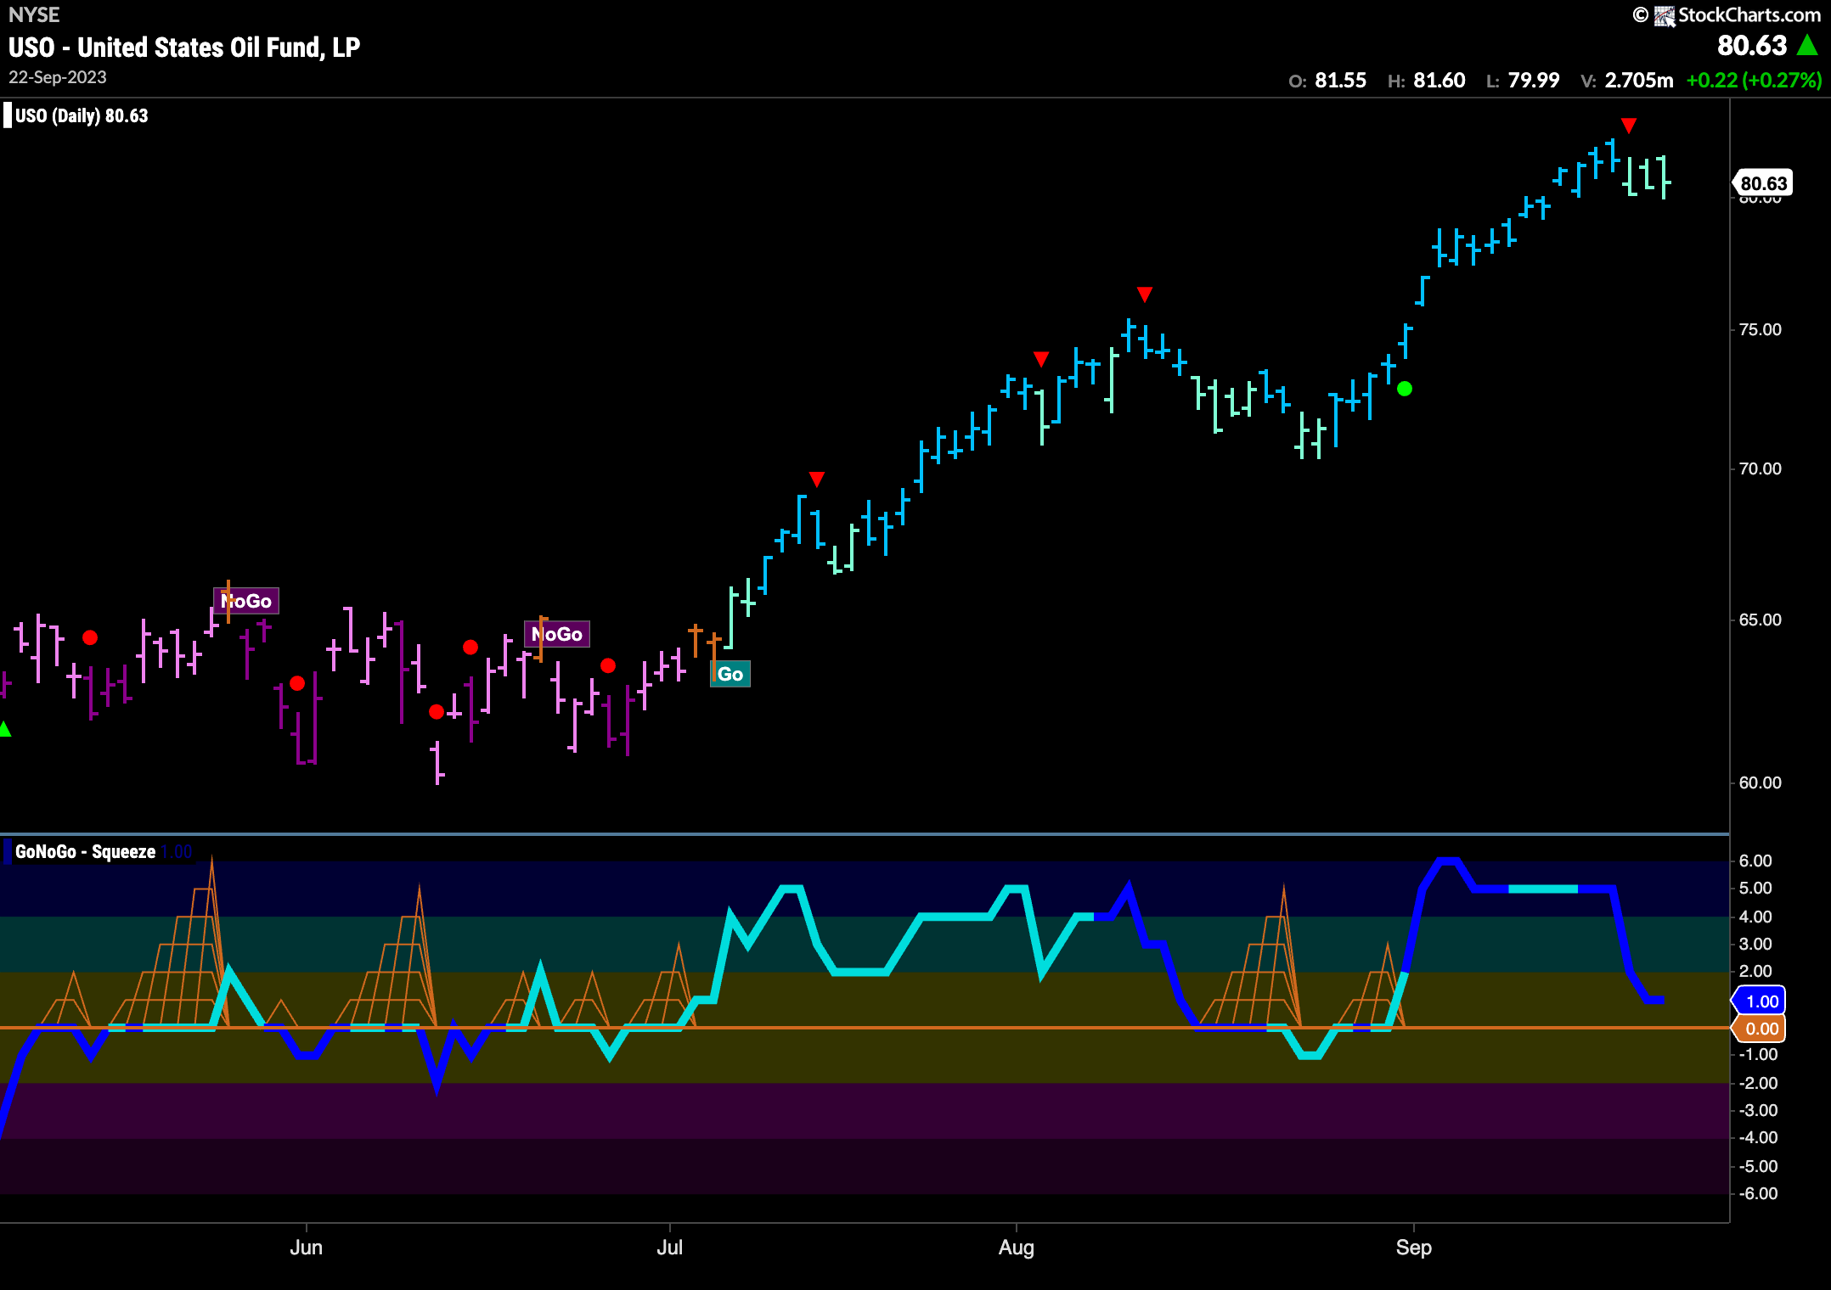This screenshot has width=1831, height=1290.
Task: Click the 80.63 current price tag on axis
Action: click(x=1762, y=183)
